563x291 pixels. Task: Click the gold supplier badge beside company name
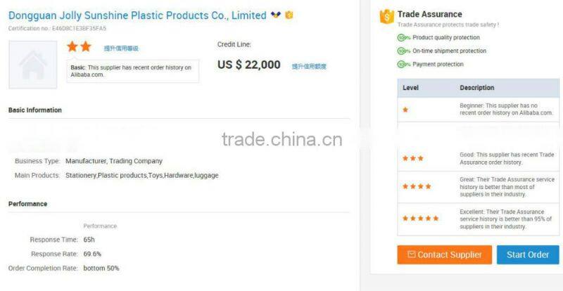pyautogui.click(x=289, y=15)
